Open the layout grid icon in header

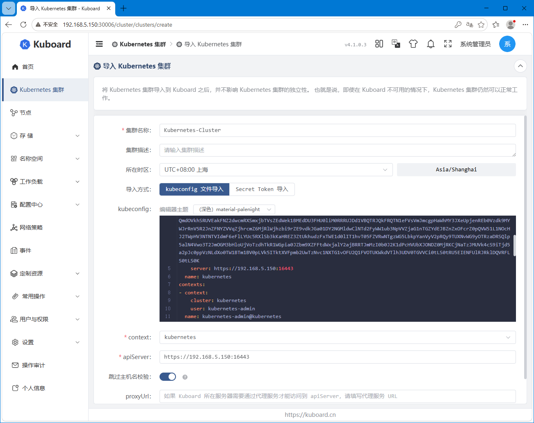(x=379, y=44)
